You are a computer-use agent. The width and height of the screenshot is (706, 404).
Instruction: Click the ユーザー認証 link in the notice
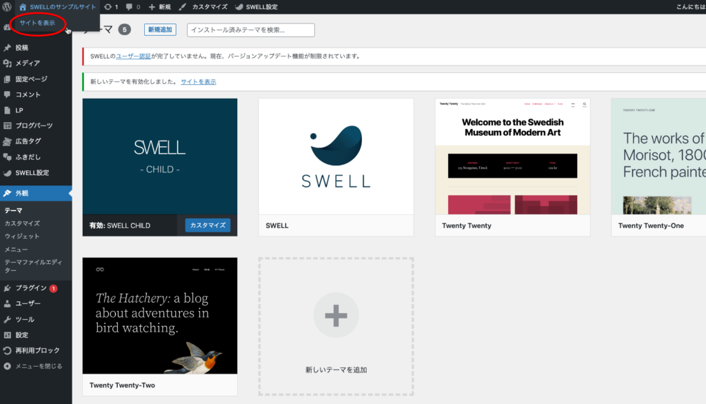133,57
